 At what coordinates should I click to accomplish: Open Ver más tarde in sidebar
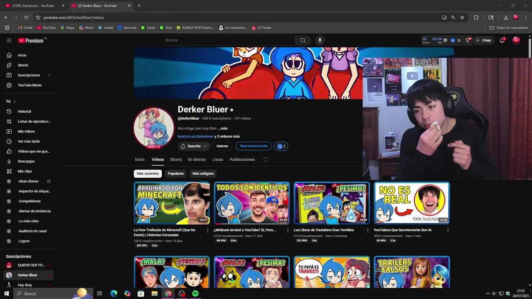click(29, 141)
